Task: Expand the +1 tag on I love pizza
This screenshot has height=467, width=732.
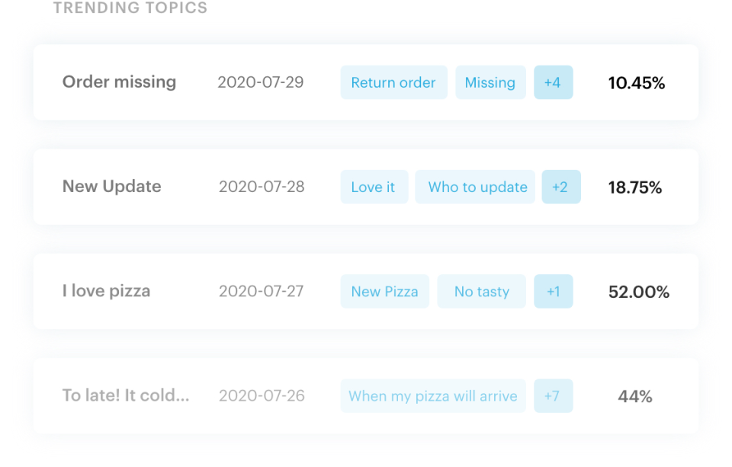Action: tap(554, 291)
